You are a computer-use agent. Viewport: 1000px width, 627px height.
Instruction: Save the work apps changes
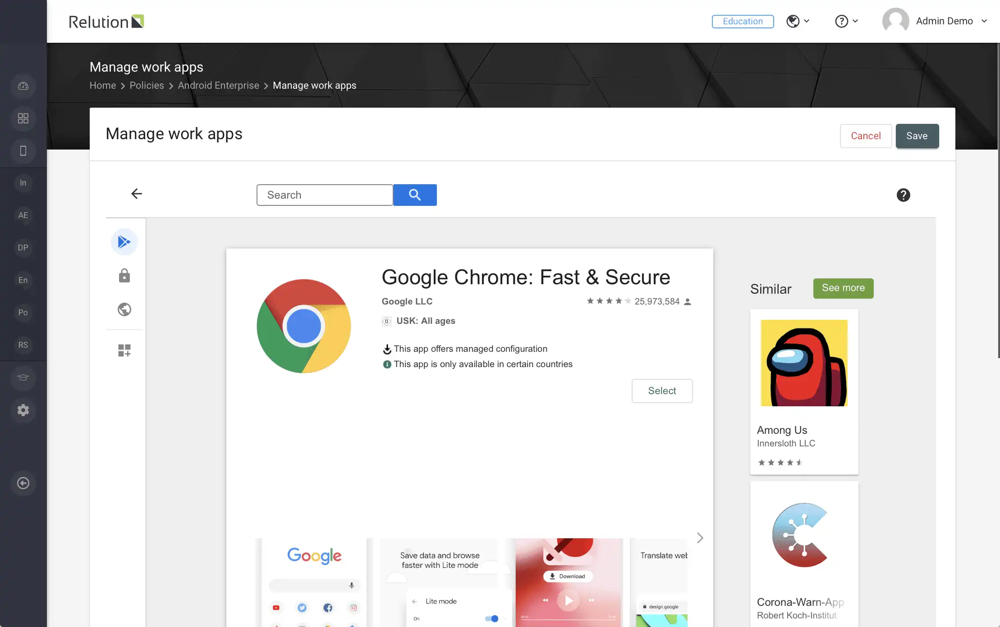click(917, 136)
